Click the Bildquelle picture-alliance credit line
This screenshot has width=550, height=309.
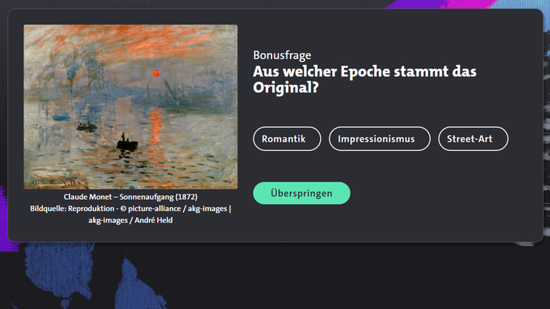click(x=130, y=209)
